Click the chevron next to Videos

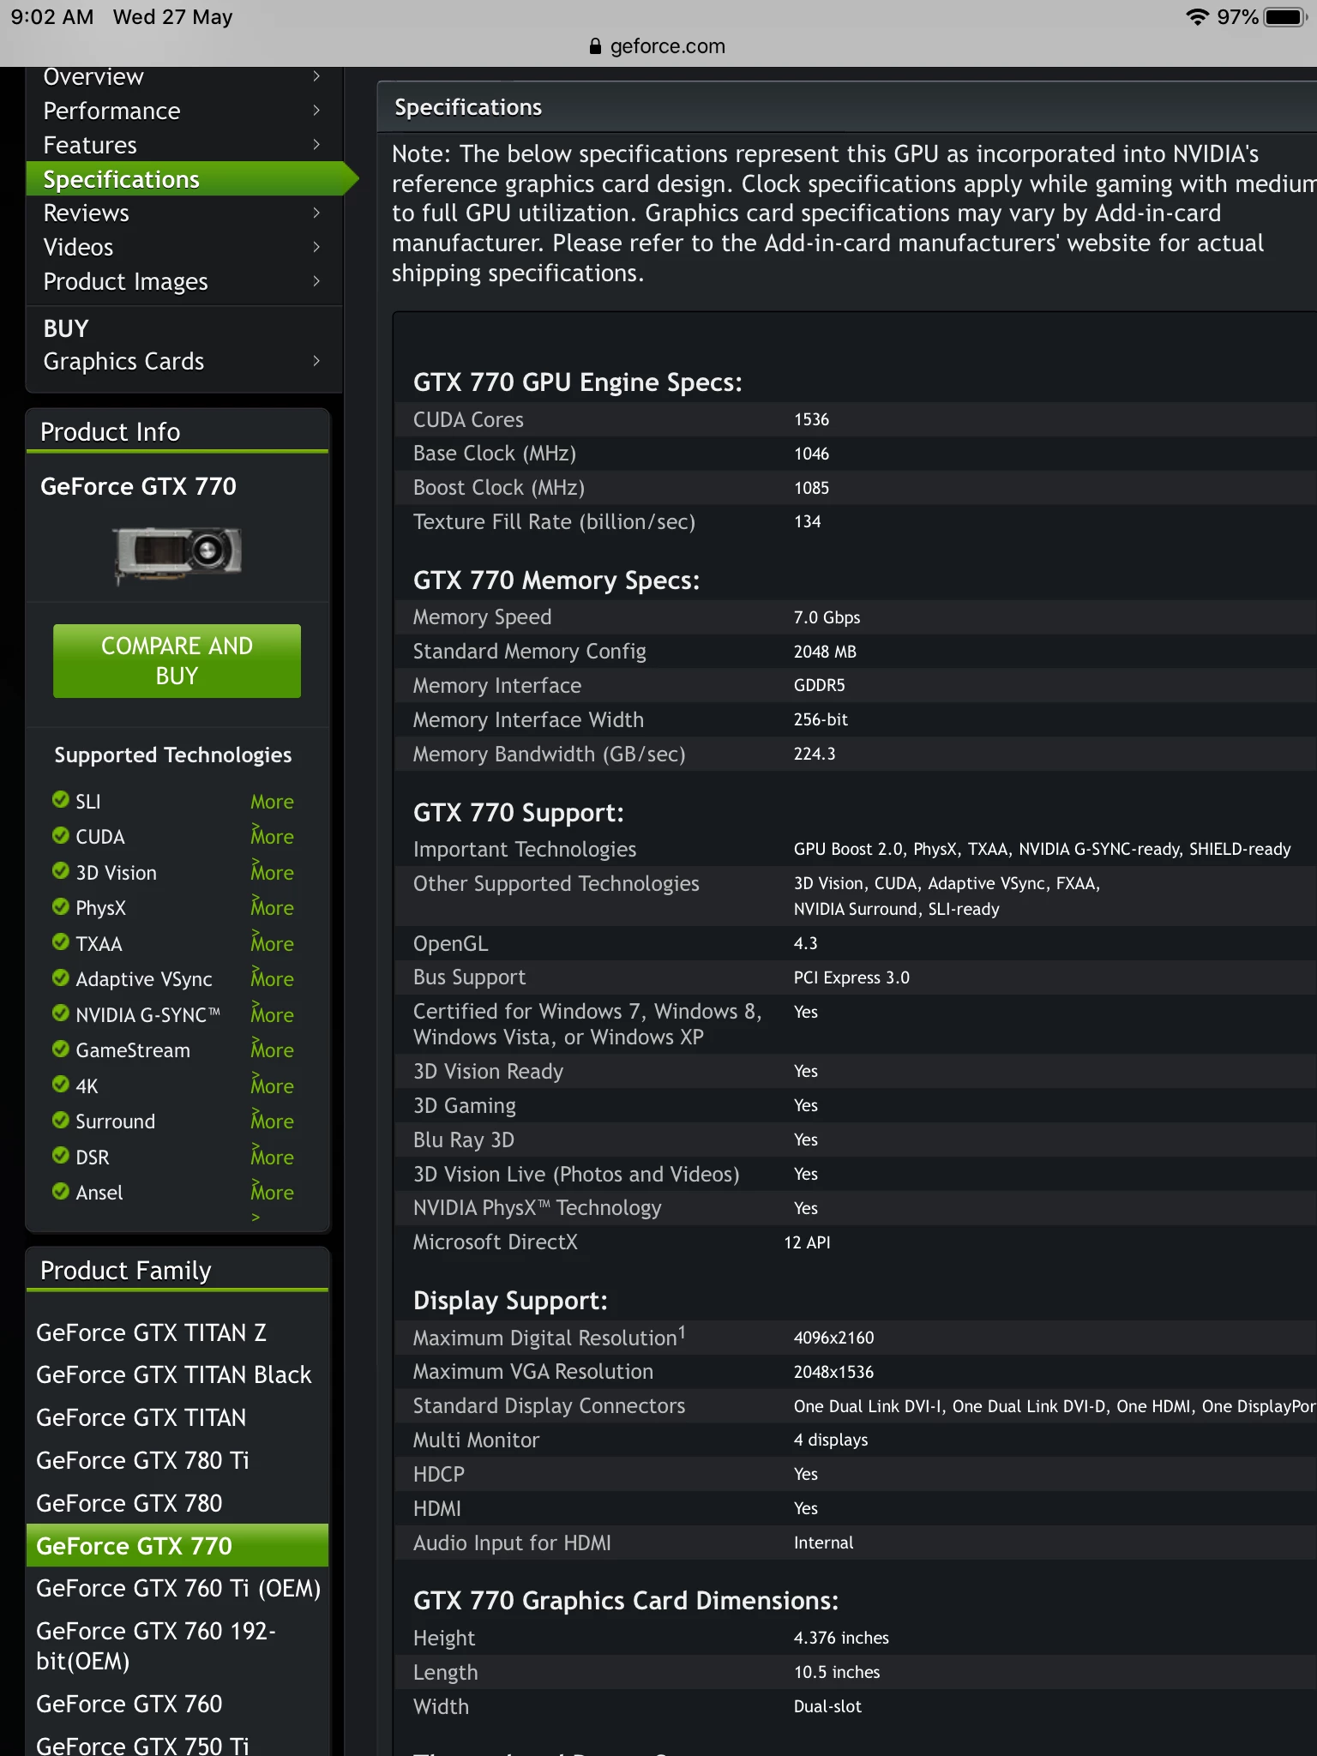316,247
